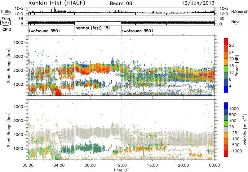
Task: Click the strong red power echo near 04:00
Action: (58, 92)
